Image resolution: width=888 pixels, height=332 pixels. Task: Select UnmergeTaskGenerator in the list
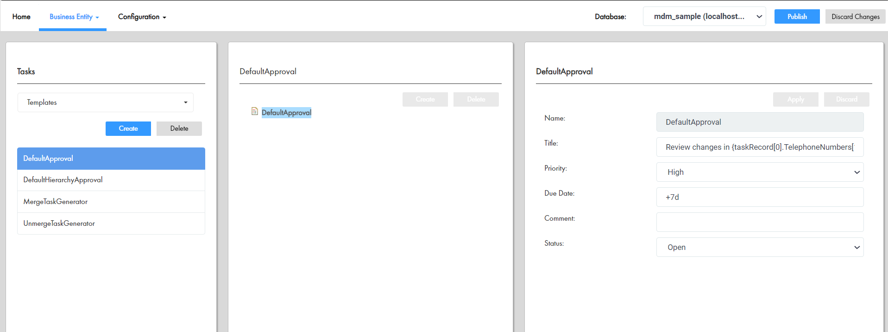click(111, 223)
